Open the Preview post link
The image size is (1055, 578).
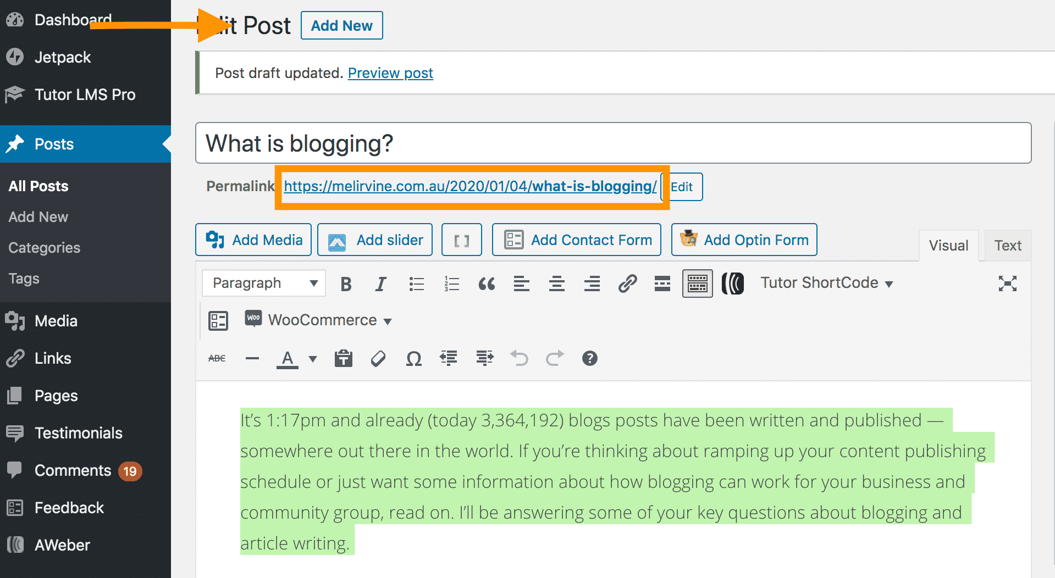click(390, 73)
